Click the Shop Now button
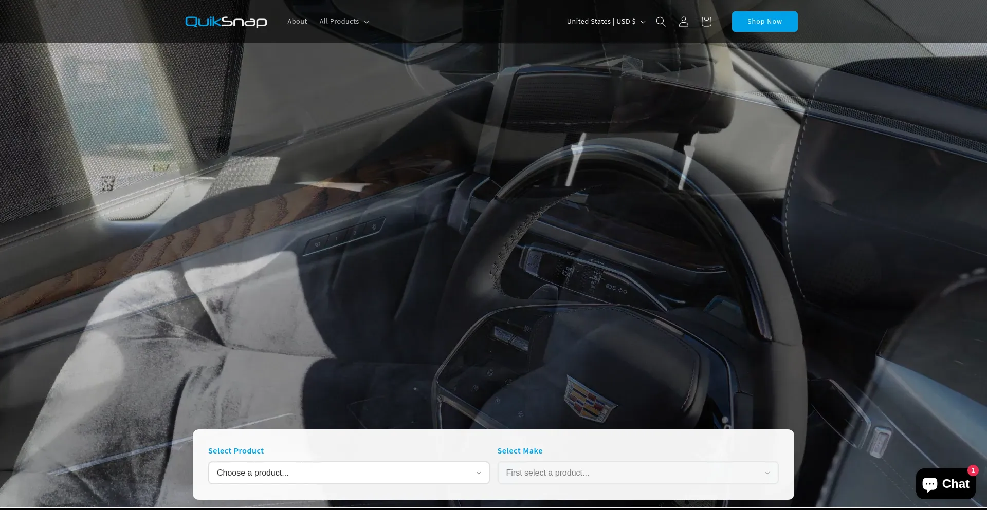This screenshot has width=987, height=510. click(x=765, y=22)
